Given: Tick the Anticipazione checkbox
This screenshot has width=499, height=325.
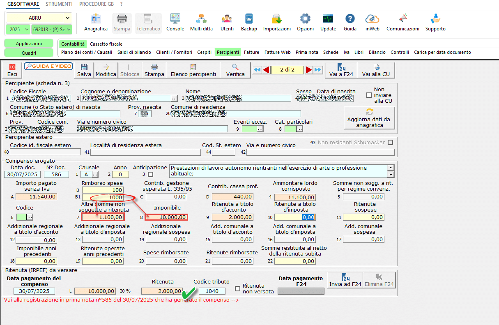Looking at the screenshot, I should coord(150,175).
